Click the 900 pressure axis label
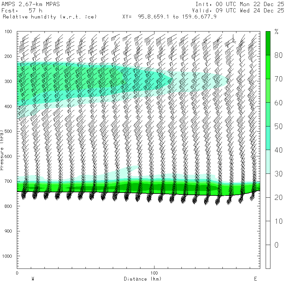 8,231
